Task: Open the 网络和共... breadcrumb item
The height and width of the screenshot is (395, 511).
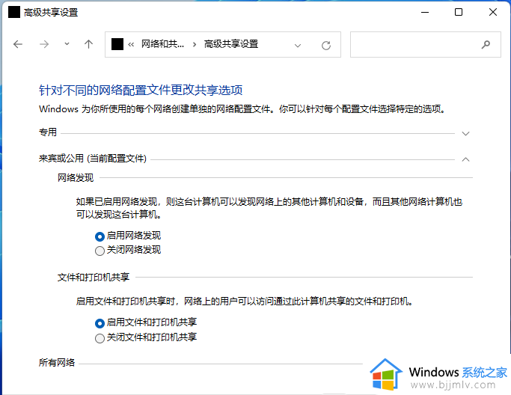Action: [162, 44]
